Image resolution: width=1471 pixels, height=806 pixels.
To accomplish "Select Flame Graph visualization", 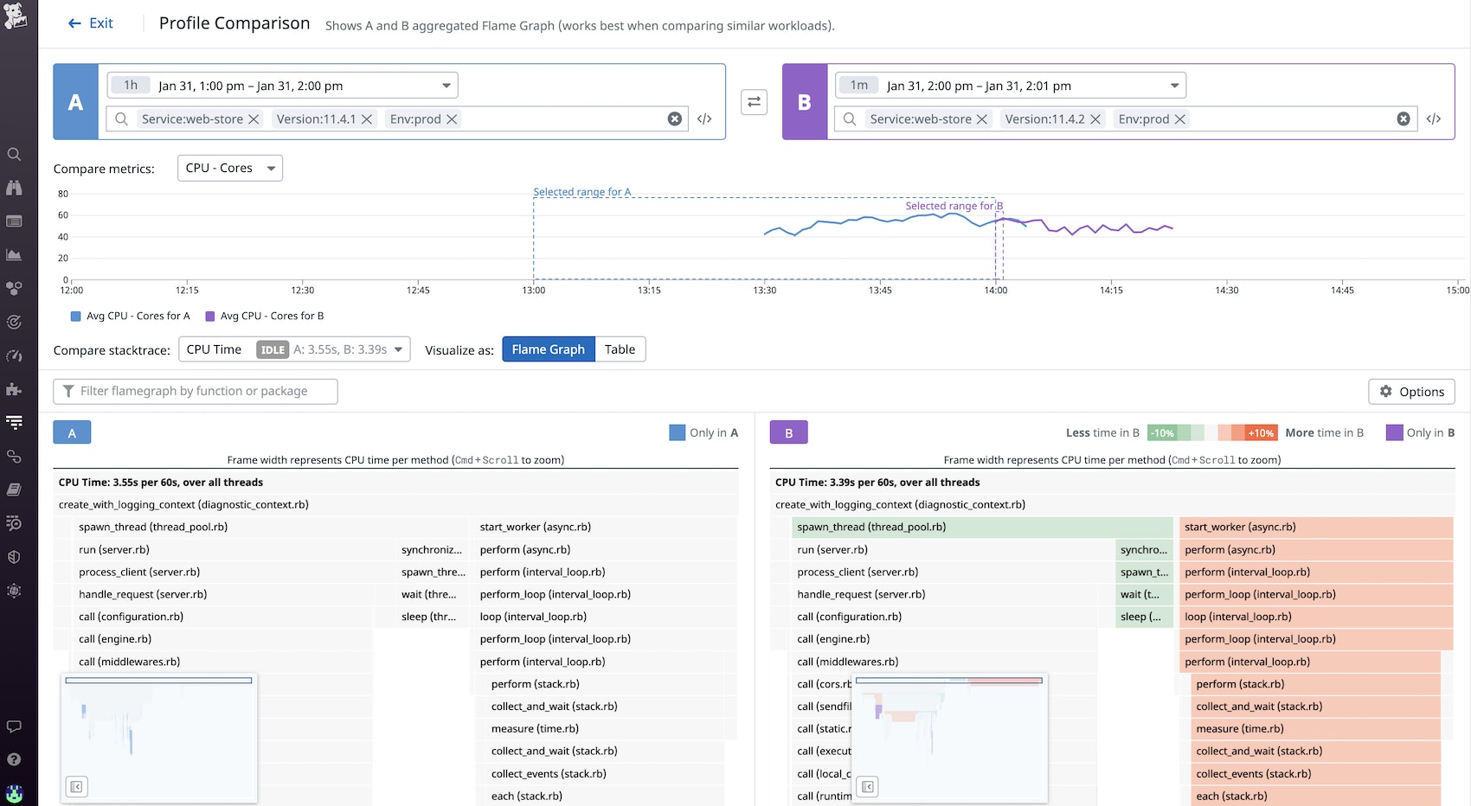I will (548, 349).
